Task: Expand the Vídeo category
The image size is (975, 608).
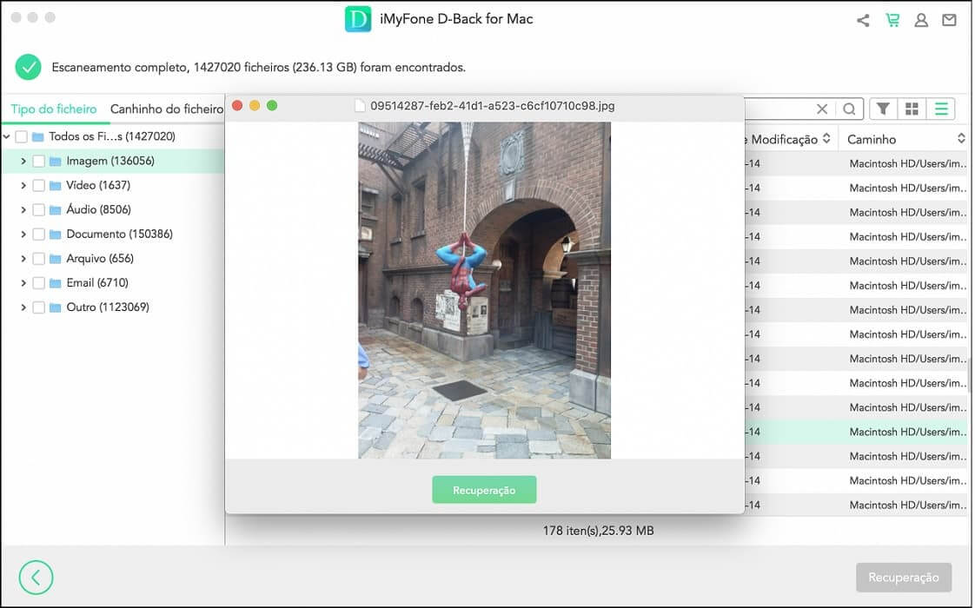Action: click(23, 186)
